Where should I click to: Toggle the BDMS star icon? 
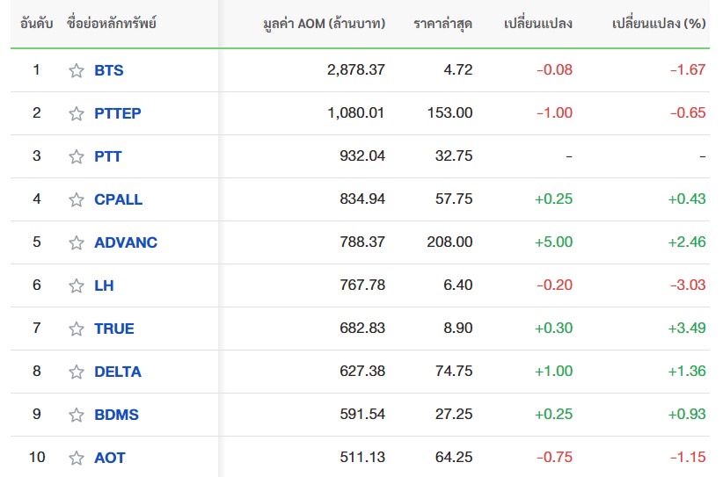(x=77, y=415)
